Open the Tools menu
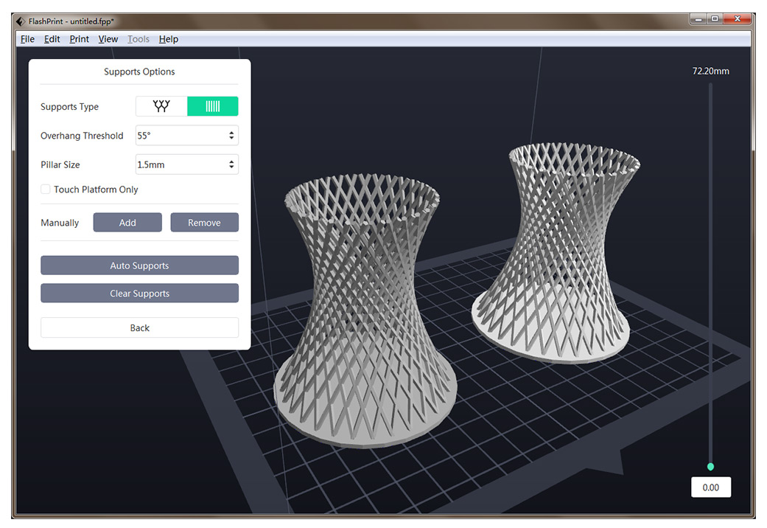This screenshot has width=767, height=528. (139, 39)
